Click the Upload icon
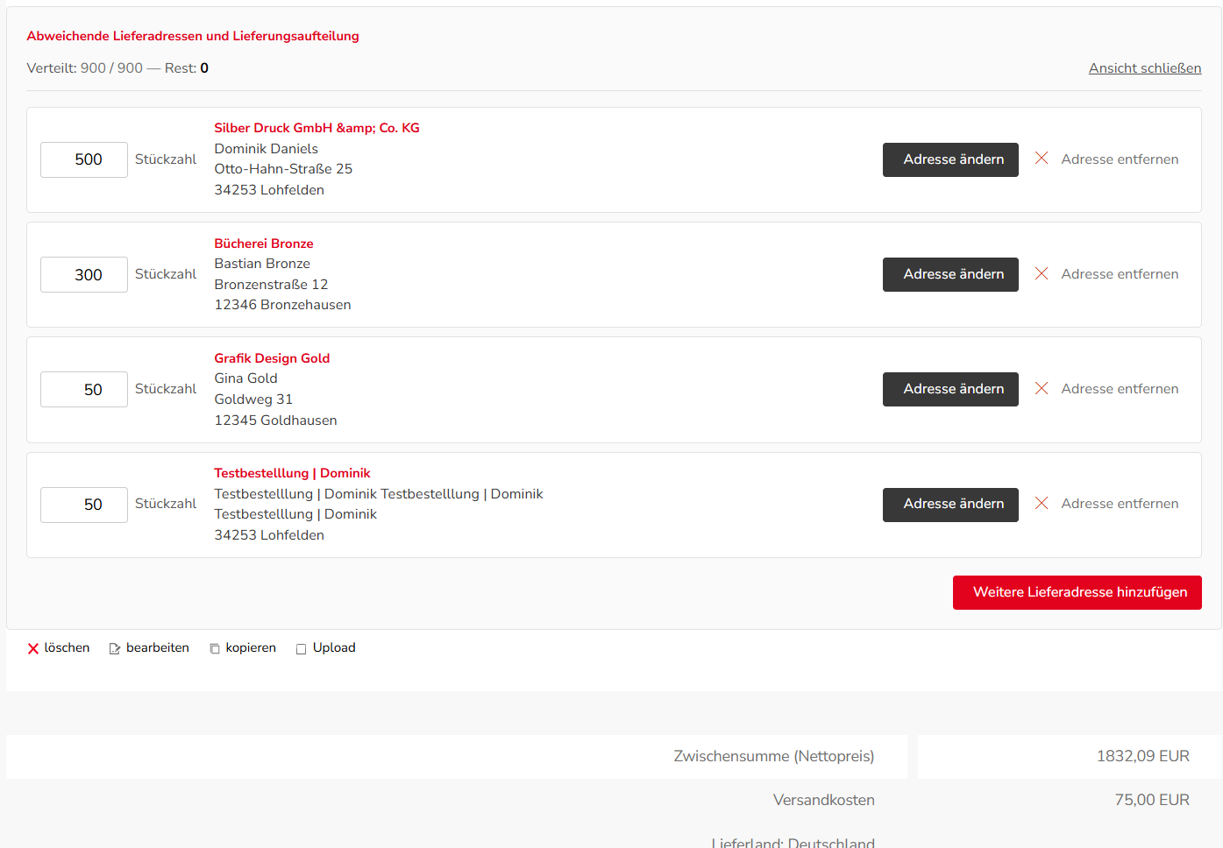This screenshot has height=848, width=1223. tap(302, 649)
